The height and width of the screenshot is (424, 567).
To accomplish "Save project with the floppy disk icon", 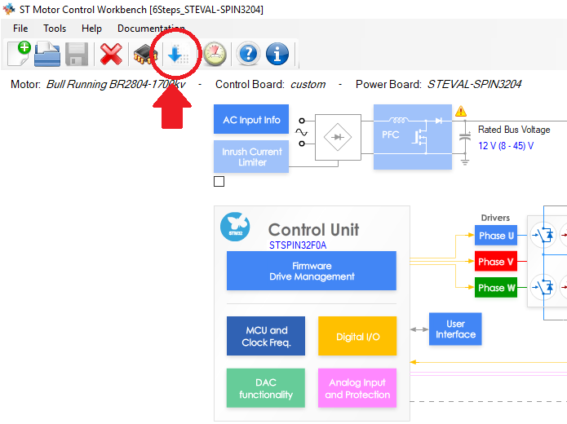I will coord(77,54).
